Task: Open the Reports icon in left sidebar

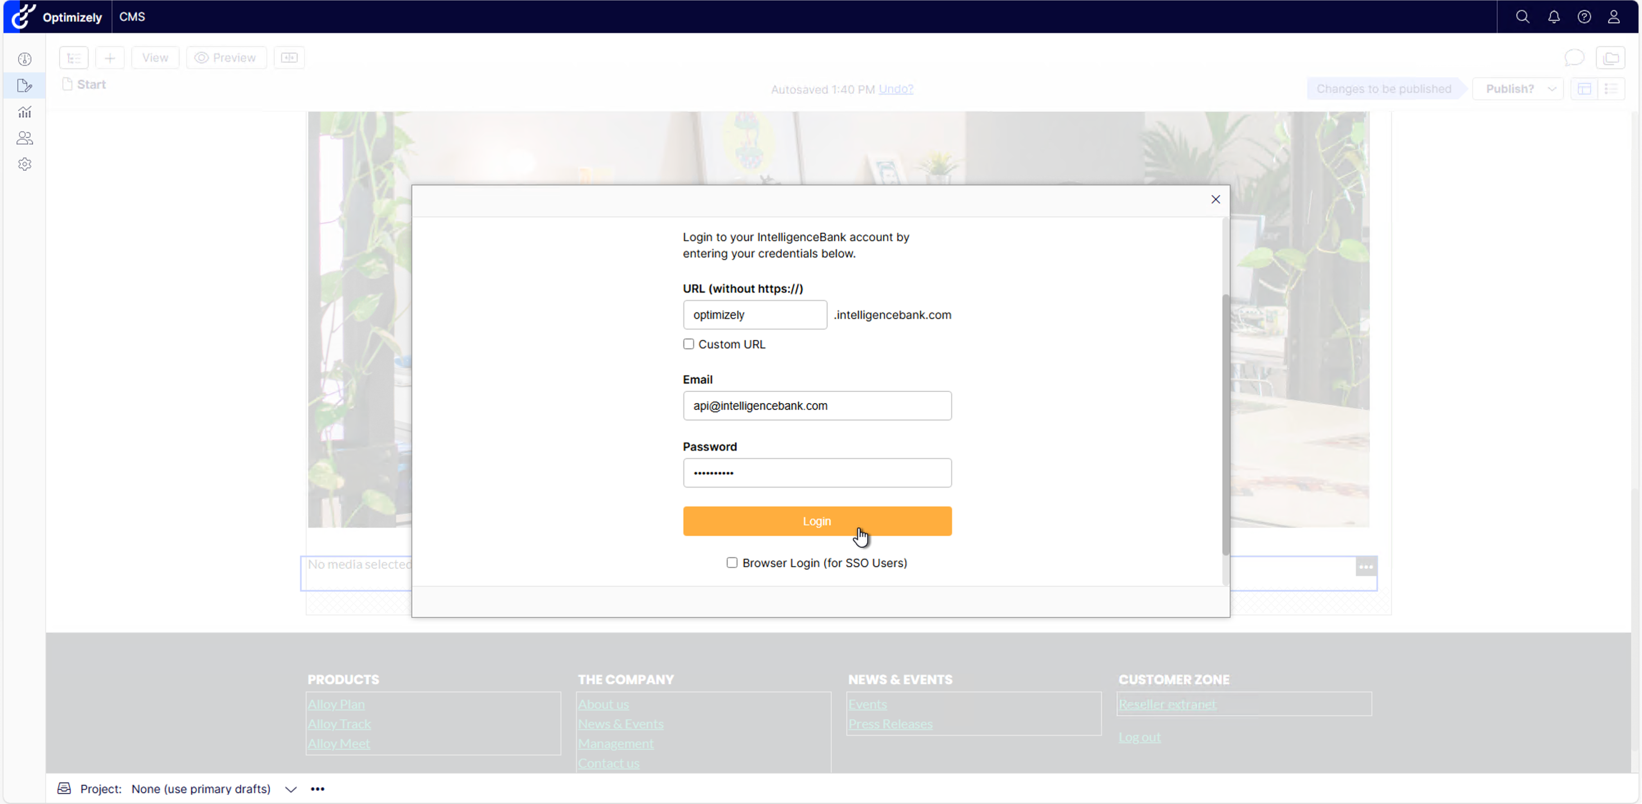Action: click(x=25, y=112)
